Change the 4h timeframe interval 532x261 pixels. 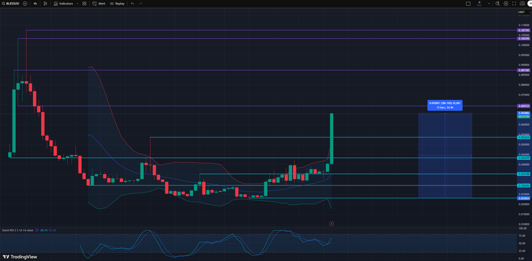pos(35,3)
